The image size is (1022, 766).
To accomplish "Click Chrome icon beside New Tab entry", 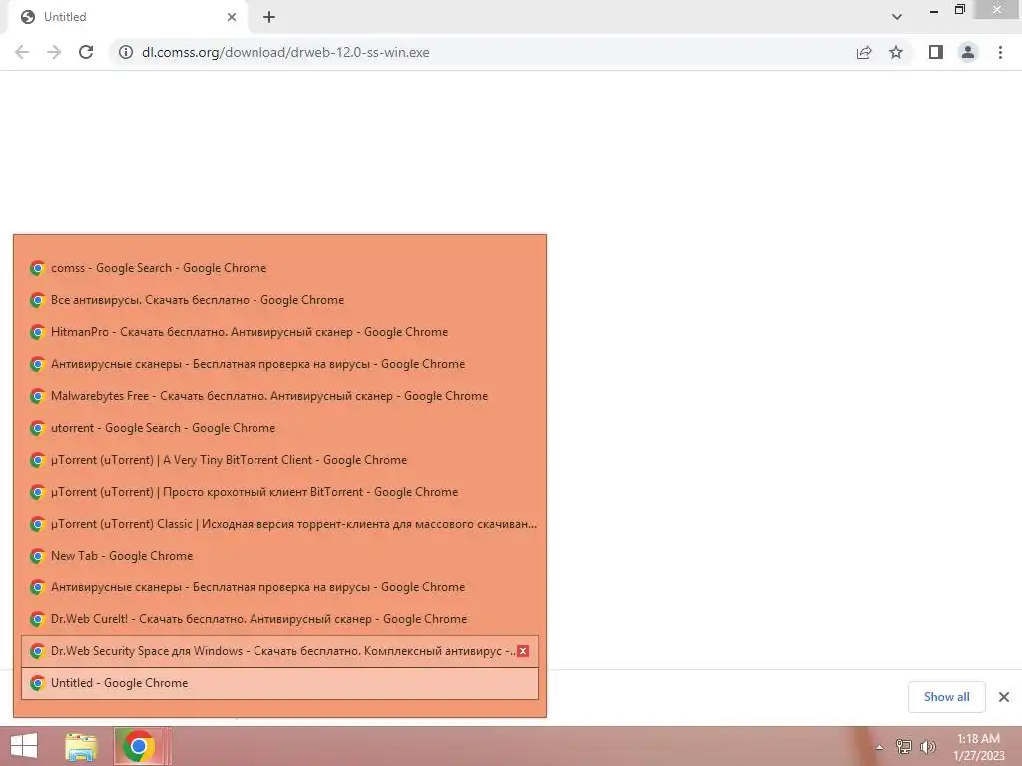I will coord(37,556).
